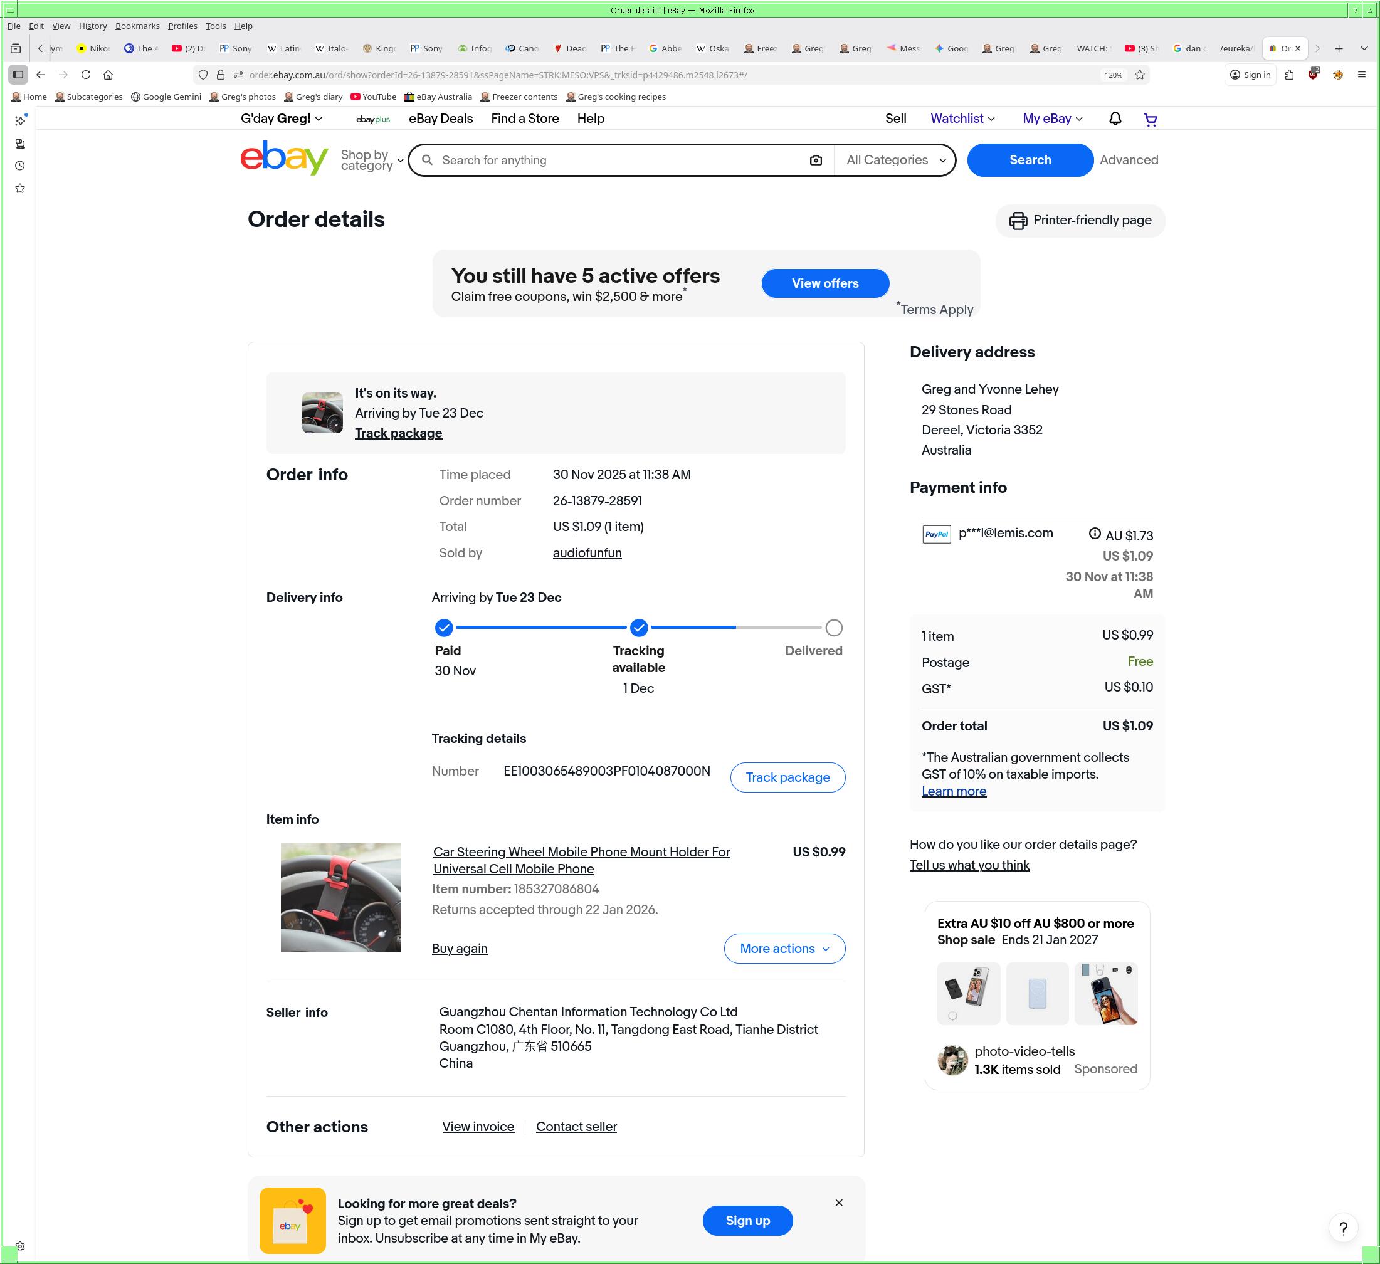Open Firefox extensions icon
1380x1264 pixels.
click(1289, 75)
